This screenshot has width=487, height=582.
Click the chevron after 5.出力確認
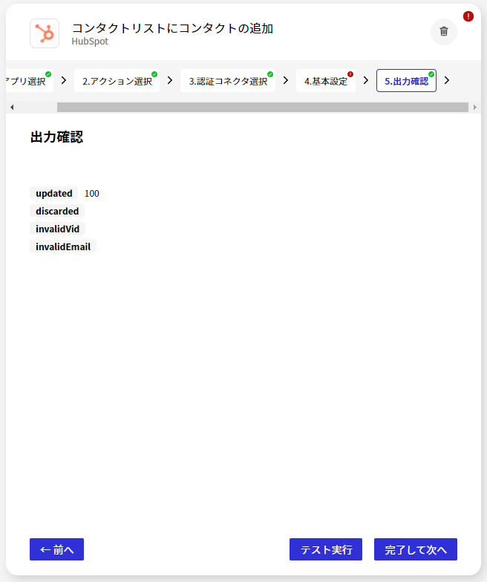(x=447, y=80)
